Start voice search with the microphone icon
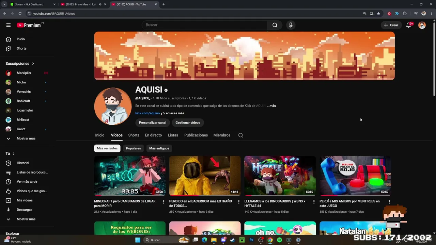Viewport: 436px width, 245px height. click(x=291, y=25)
